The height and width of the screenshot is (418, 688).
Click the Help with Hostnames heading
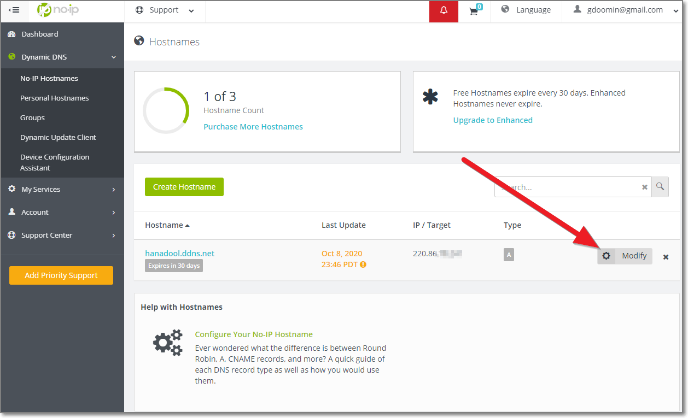[182, 307]
